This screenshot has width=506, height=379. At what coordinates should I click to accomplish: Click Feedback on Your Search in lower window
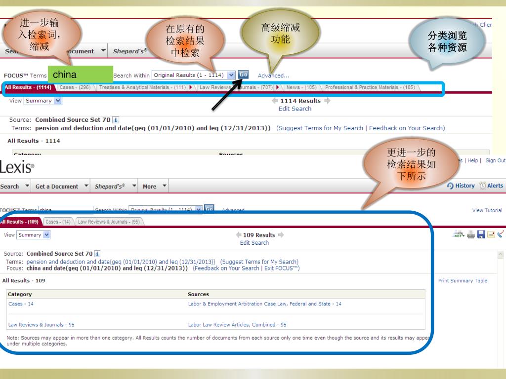pyautogui.click(x=227, y=268)
